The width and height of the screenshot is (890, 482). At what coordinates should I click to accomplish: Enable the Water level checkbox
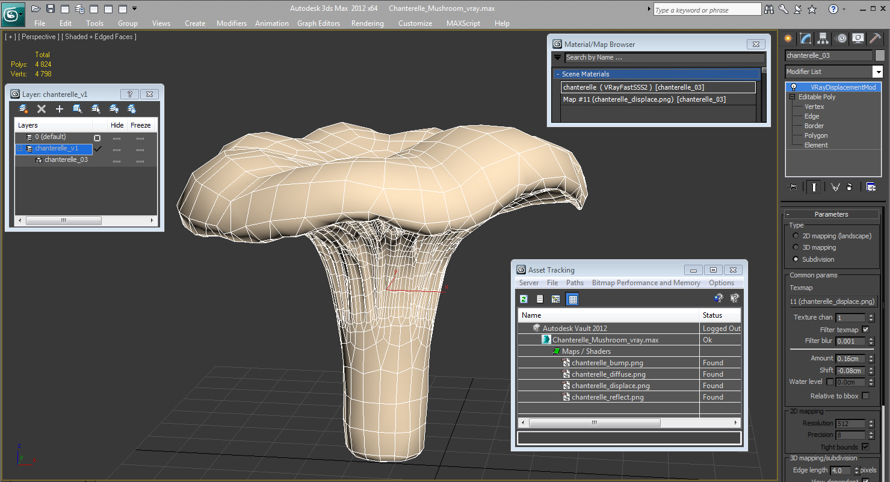point(830,382)
